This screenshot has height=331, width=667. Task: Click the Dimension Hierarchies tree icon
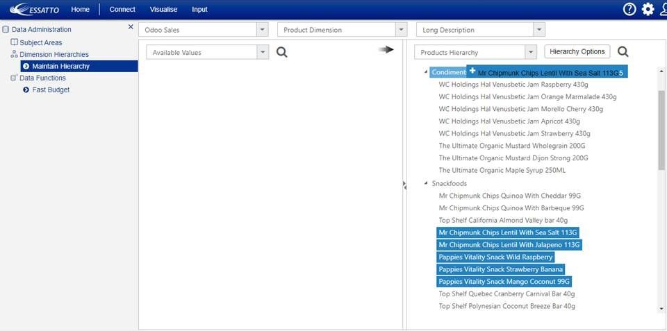(14, 54)
